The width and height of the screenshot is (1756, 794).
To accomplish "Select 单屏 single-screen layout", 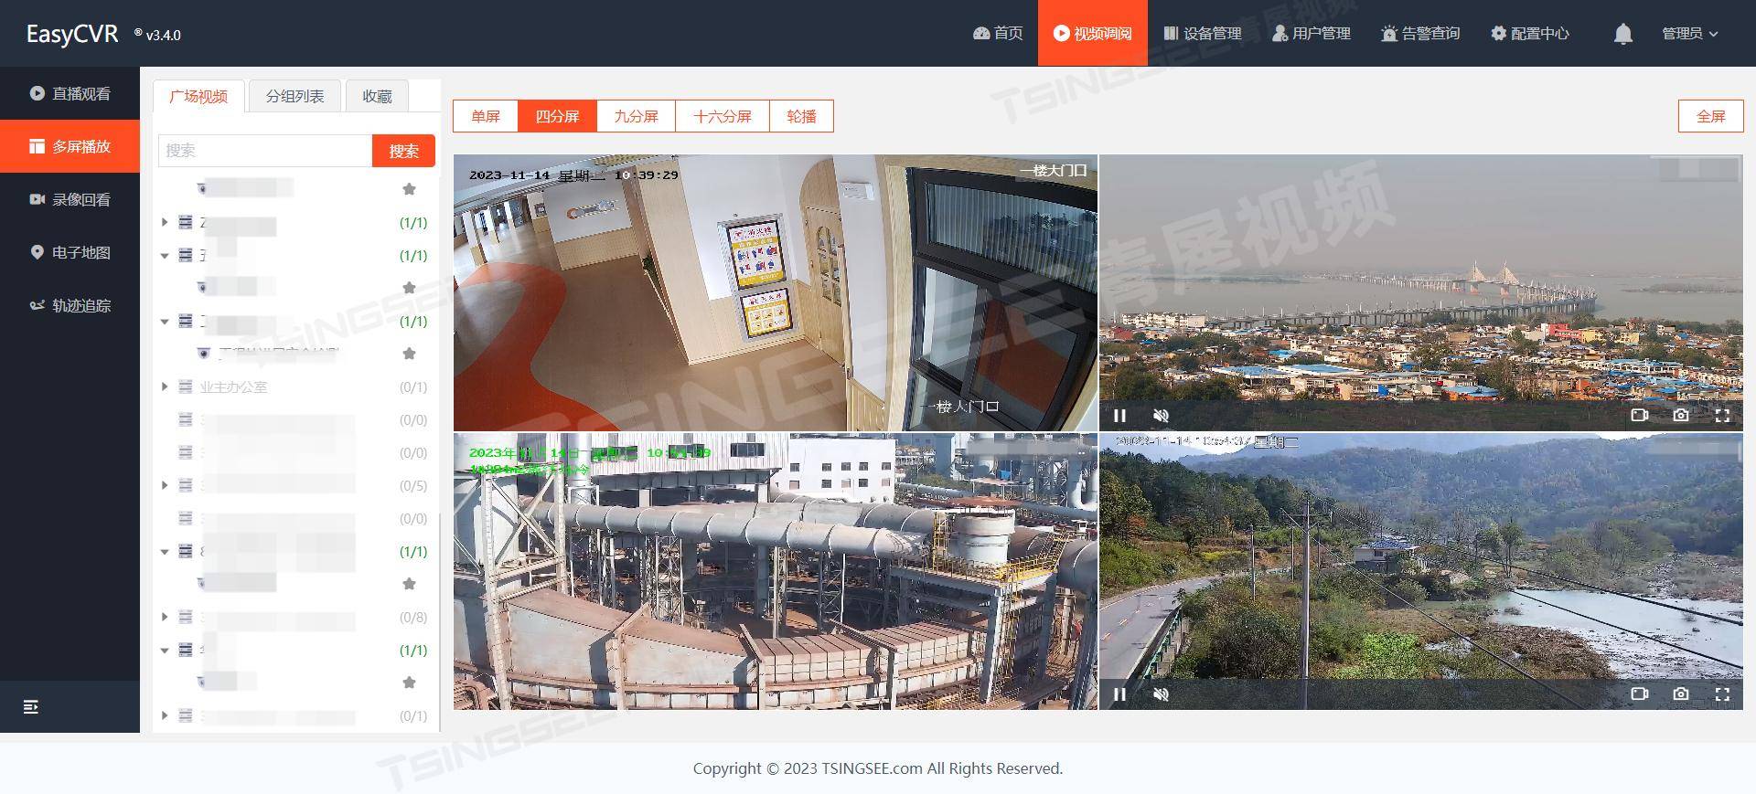I will (486, 116).
